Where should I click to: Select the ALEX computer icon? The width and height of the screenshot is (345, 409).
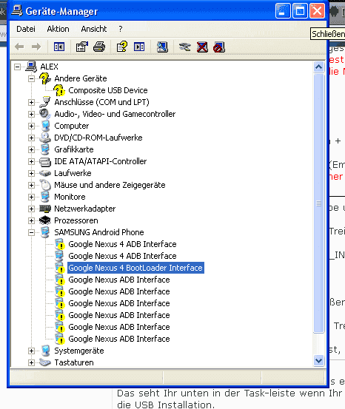31,67
